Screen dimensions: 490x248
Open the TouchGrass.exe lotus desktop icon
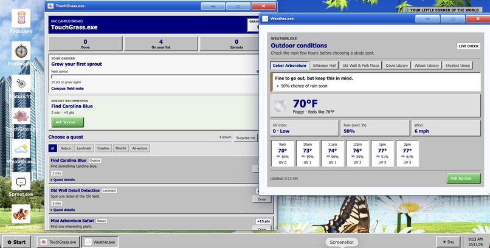(21, 116)
